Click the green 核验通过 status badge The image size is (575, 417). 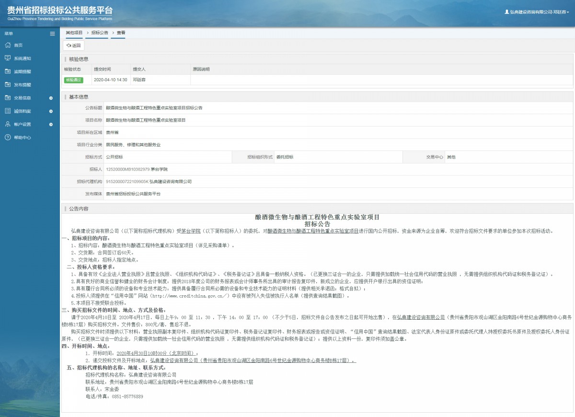pos(73,80)
